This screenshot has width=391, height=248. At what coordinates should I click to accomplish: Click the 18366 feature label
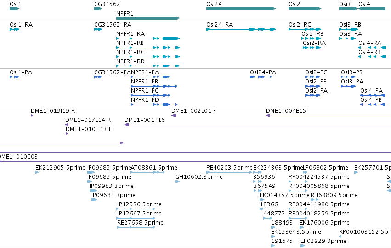pos(269,205)
